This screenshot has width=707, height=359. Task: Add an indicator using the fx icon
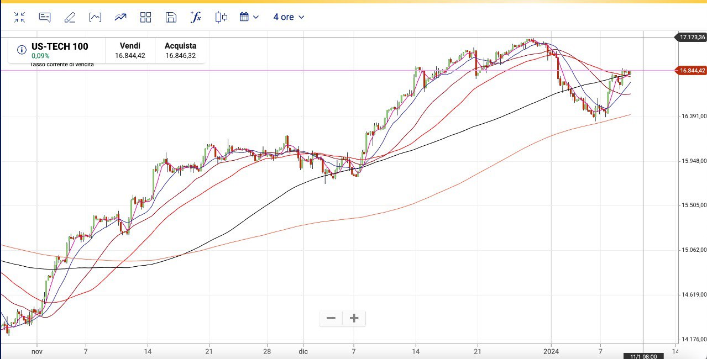[196, 17]
